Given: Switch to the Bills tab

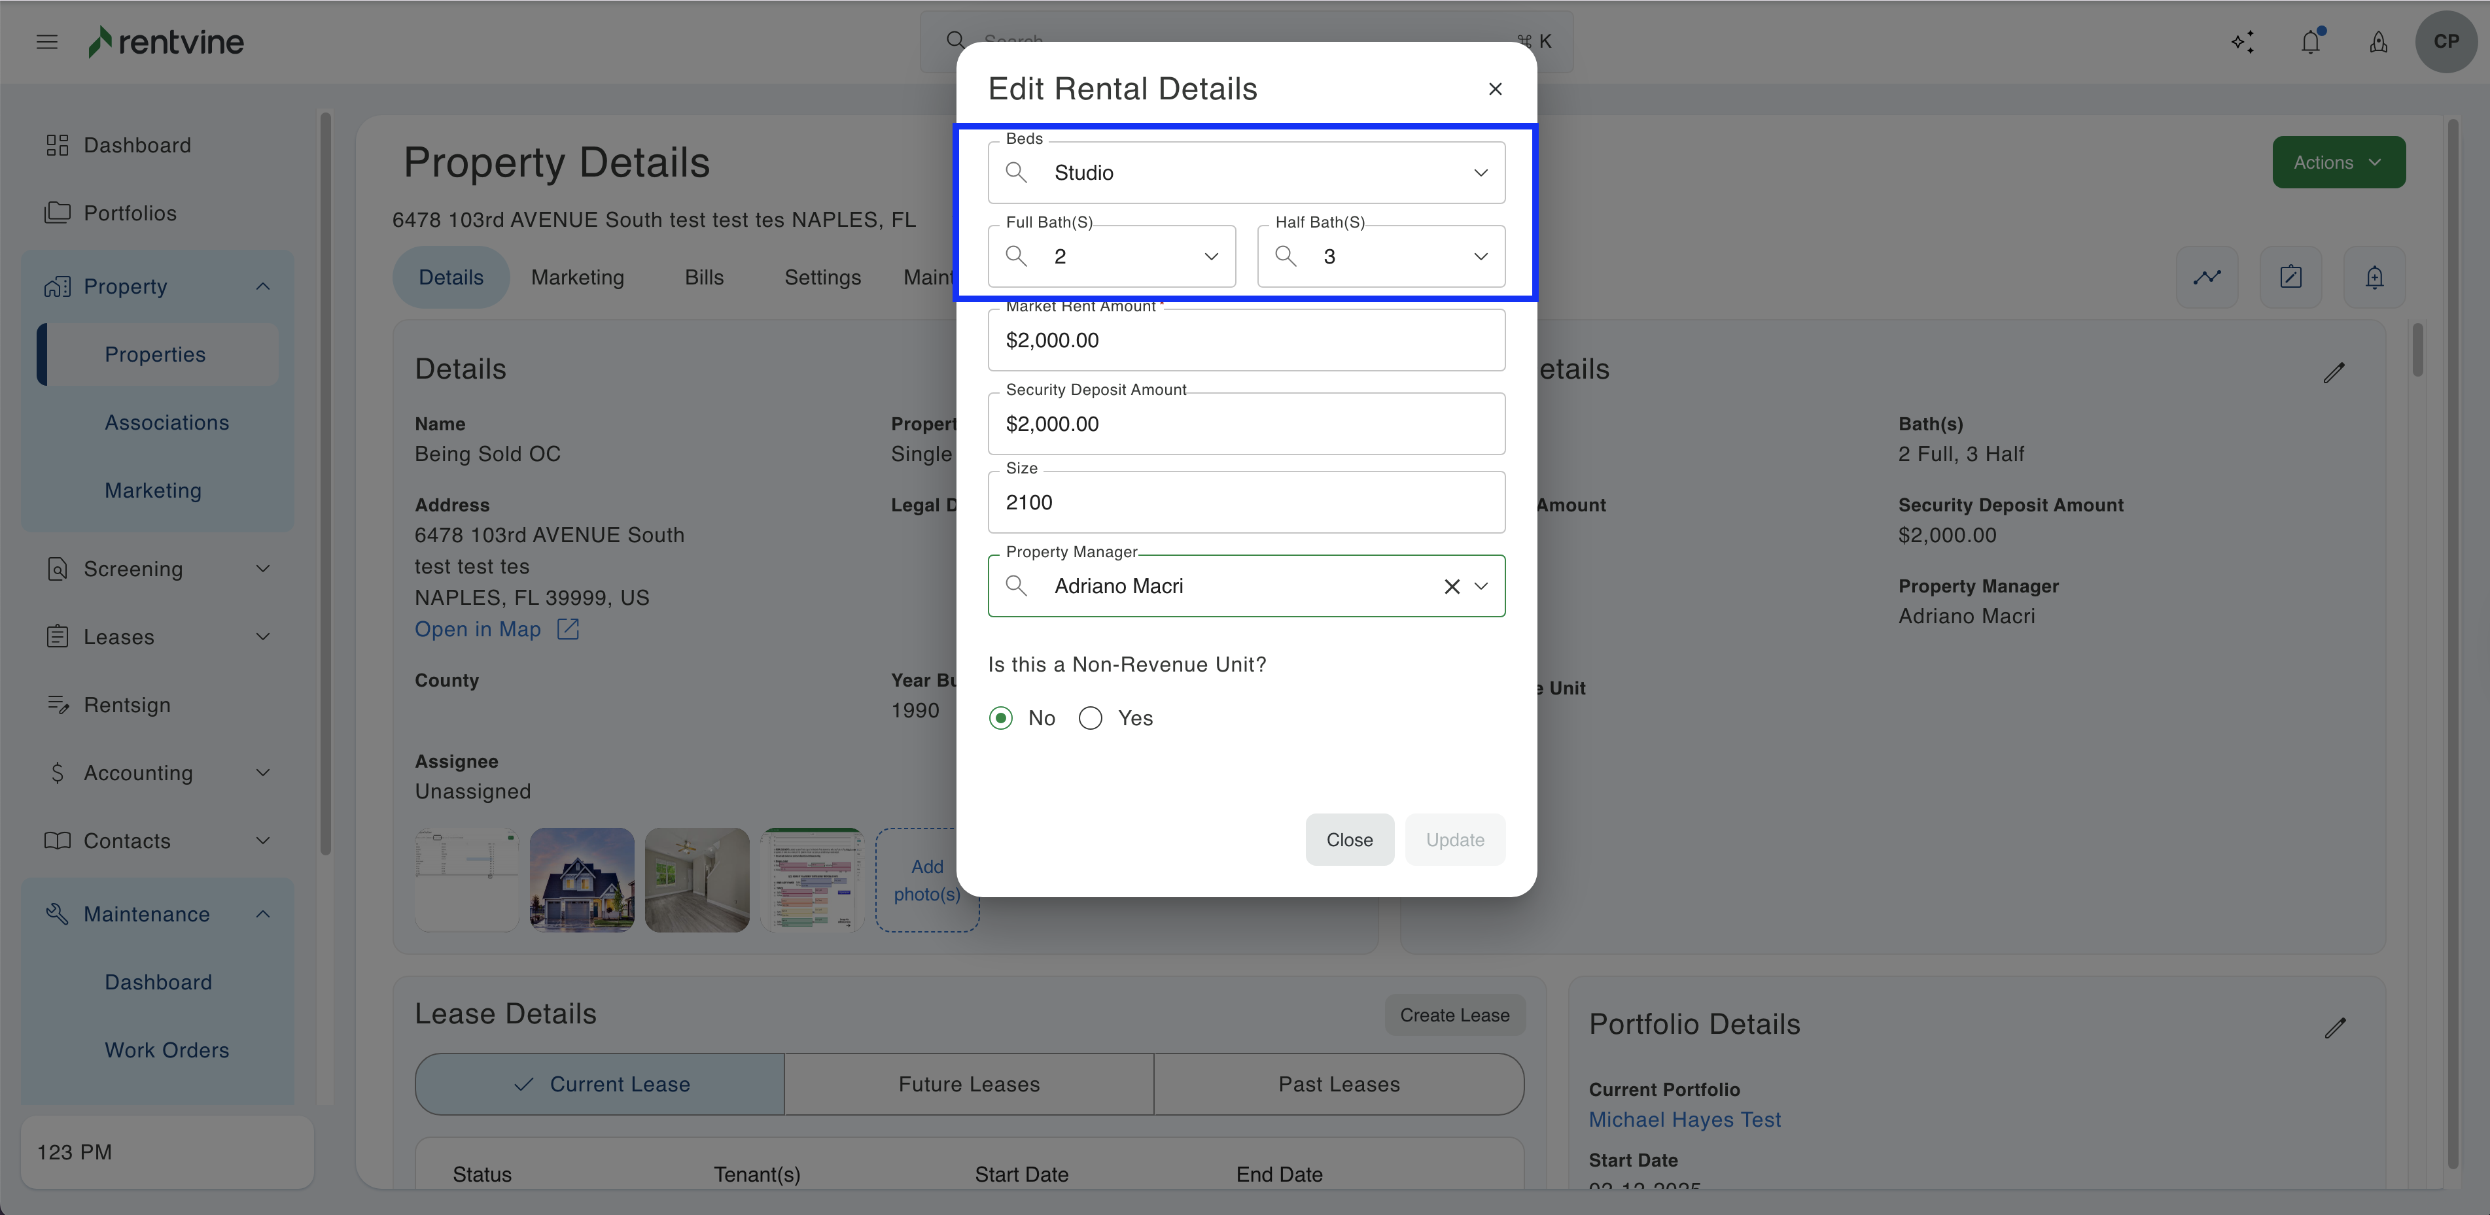Looking at the screenshot, I should (704, 277).
